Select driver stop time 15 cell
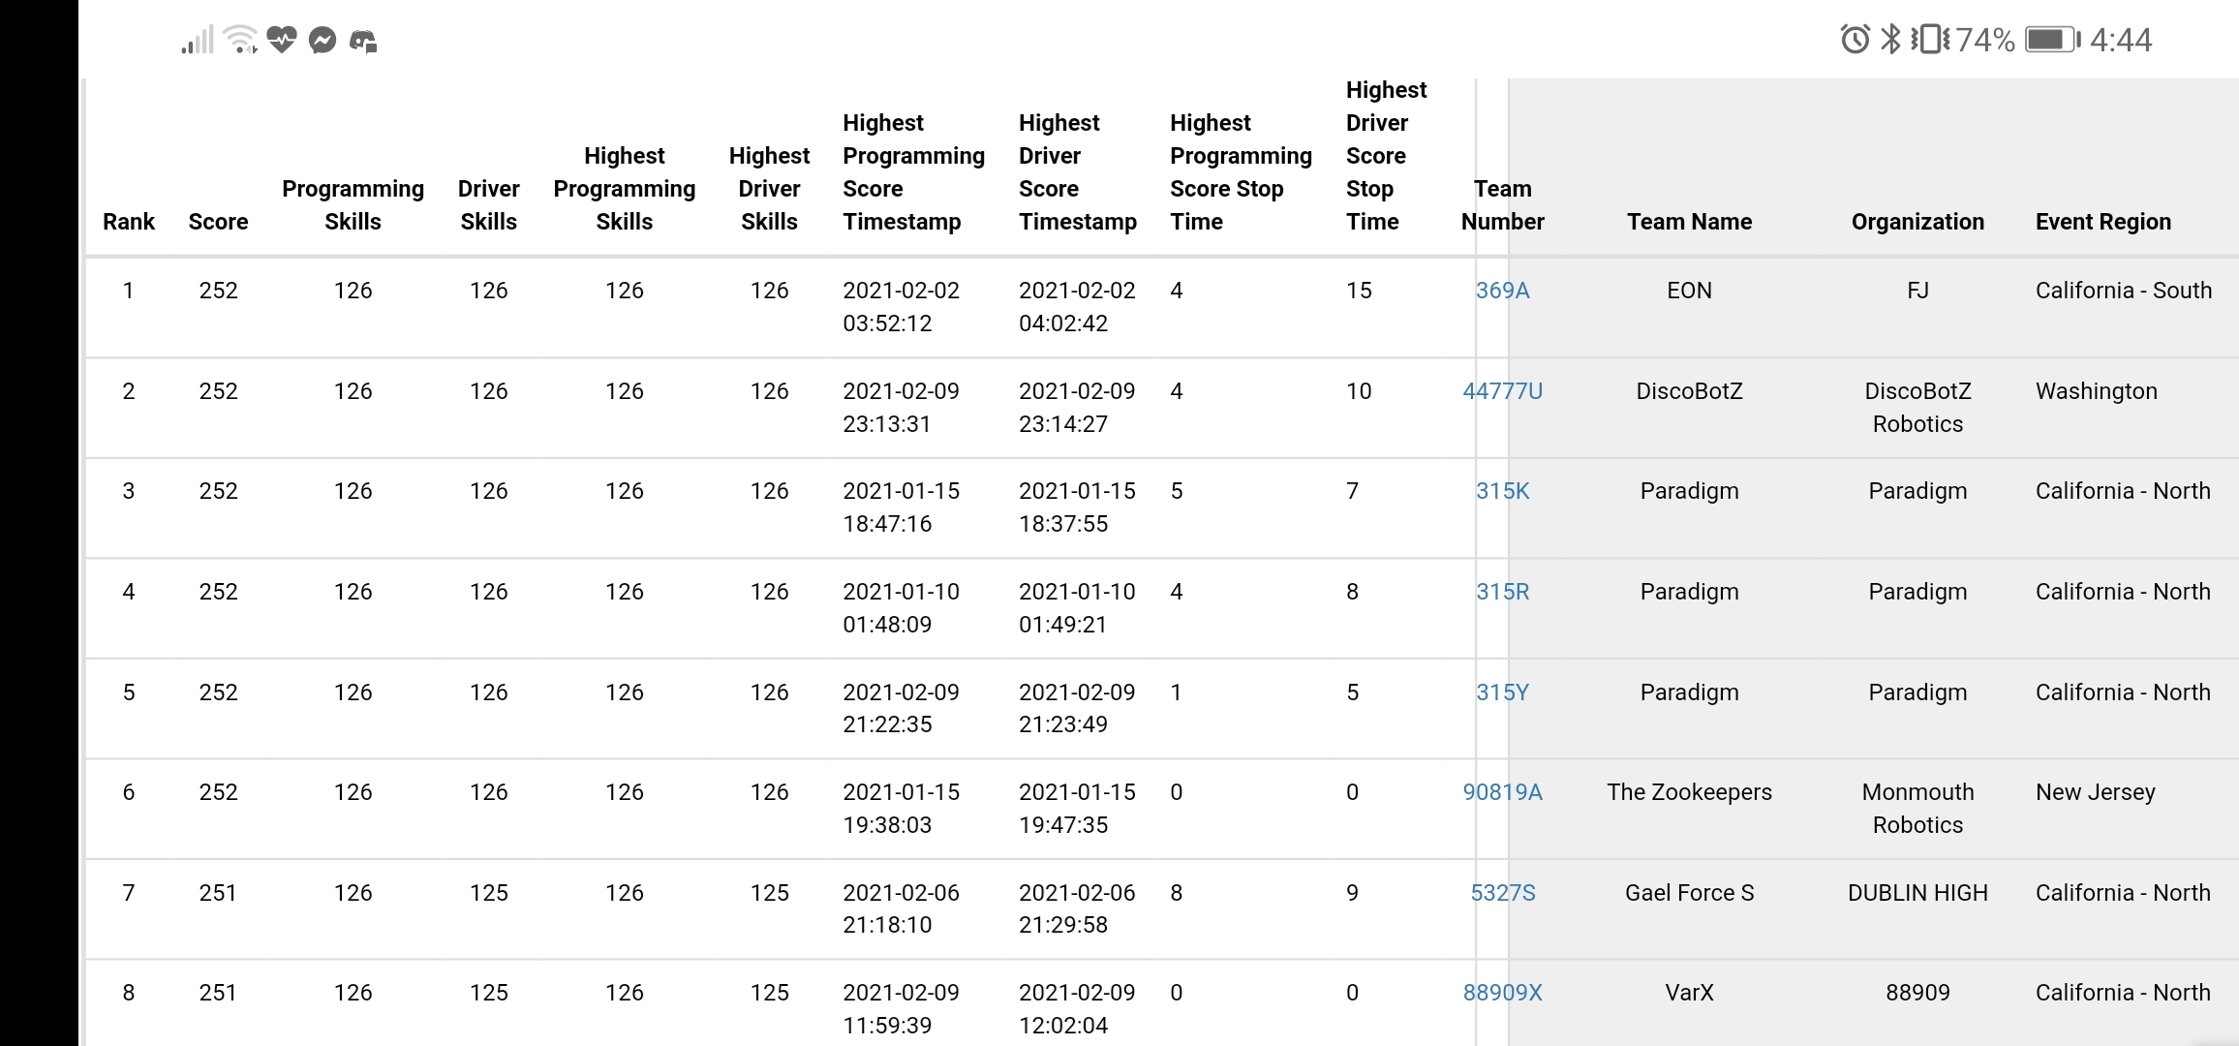Image resolution: width=2239 pixels, height=1046 pixels. point(1359,291)
